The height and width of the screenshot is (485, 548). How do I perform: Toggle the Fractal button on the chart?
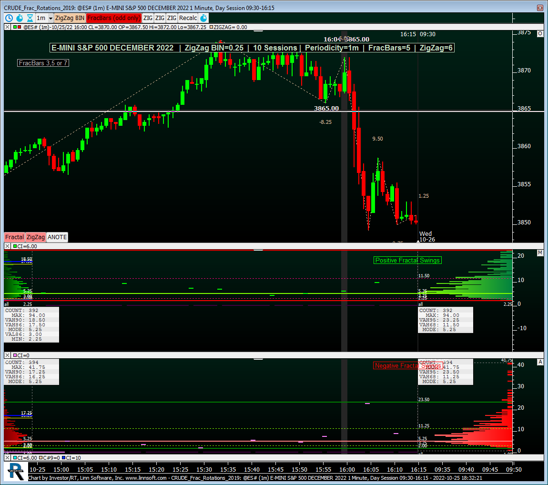[x=14, y=237]
